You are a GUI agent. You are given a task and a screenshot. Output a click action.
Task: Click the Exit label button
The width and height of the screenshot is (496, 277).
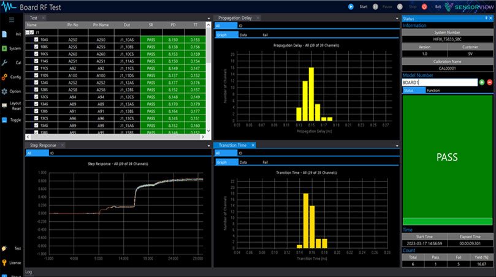[x=438, y=7]
